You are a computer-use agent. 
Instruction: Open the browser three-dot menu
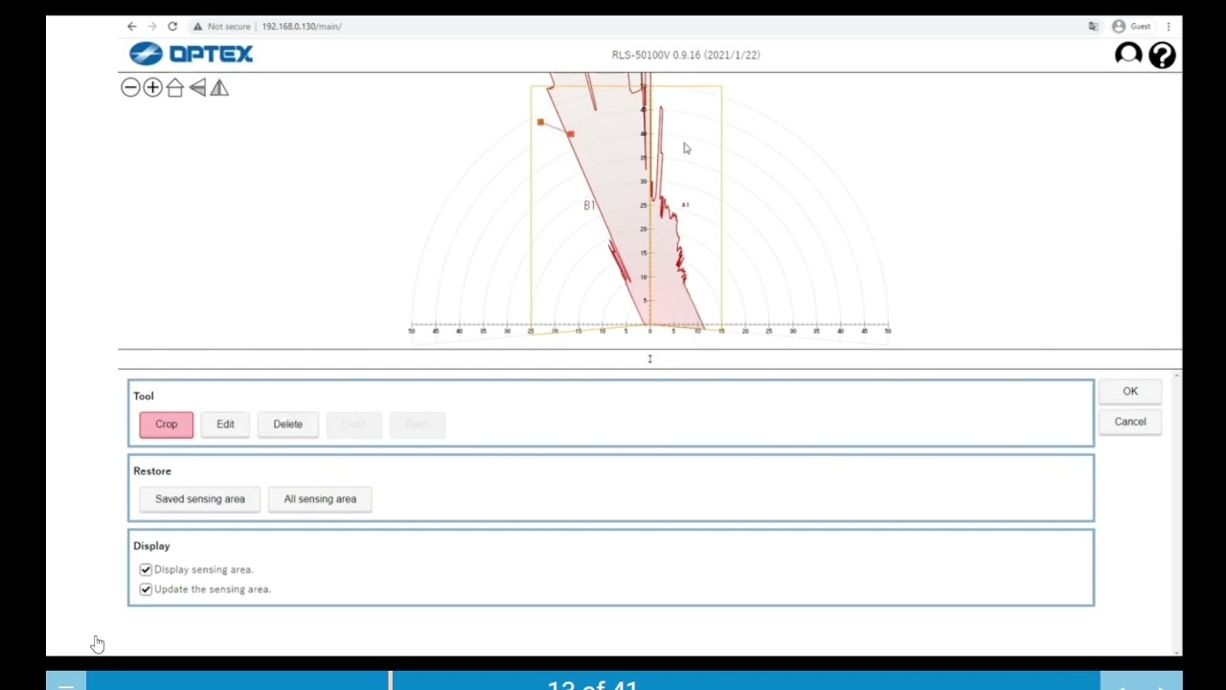(x=1169, y=26)
